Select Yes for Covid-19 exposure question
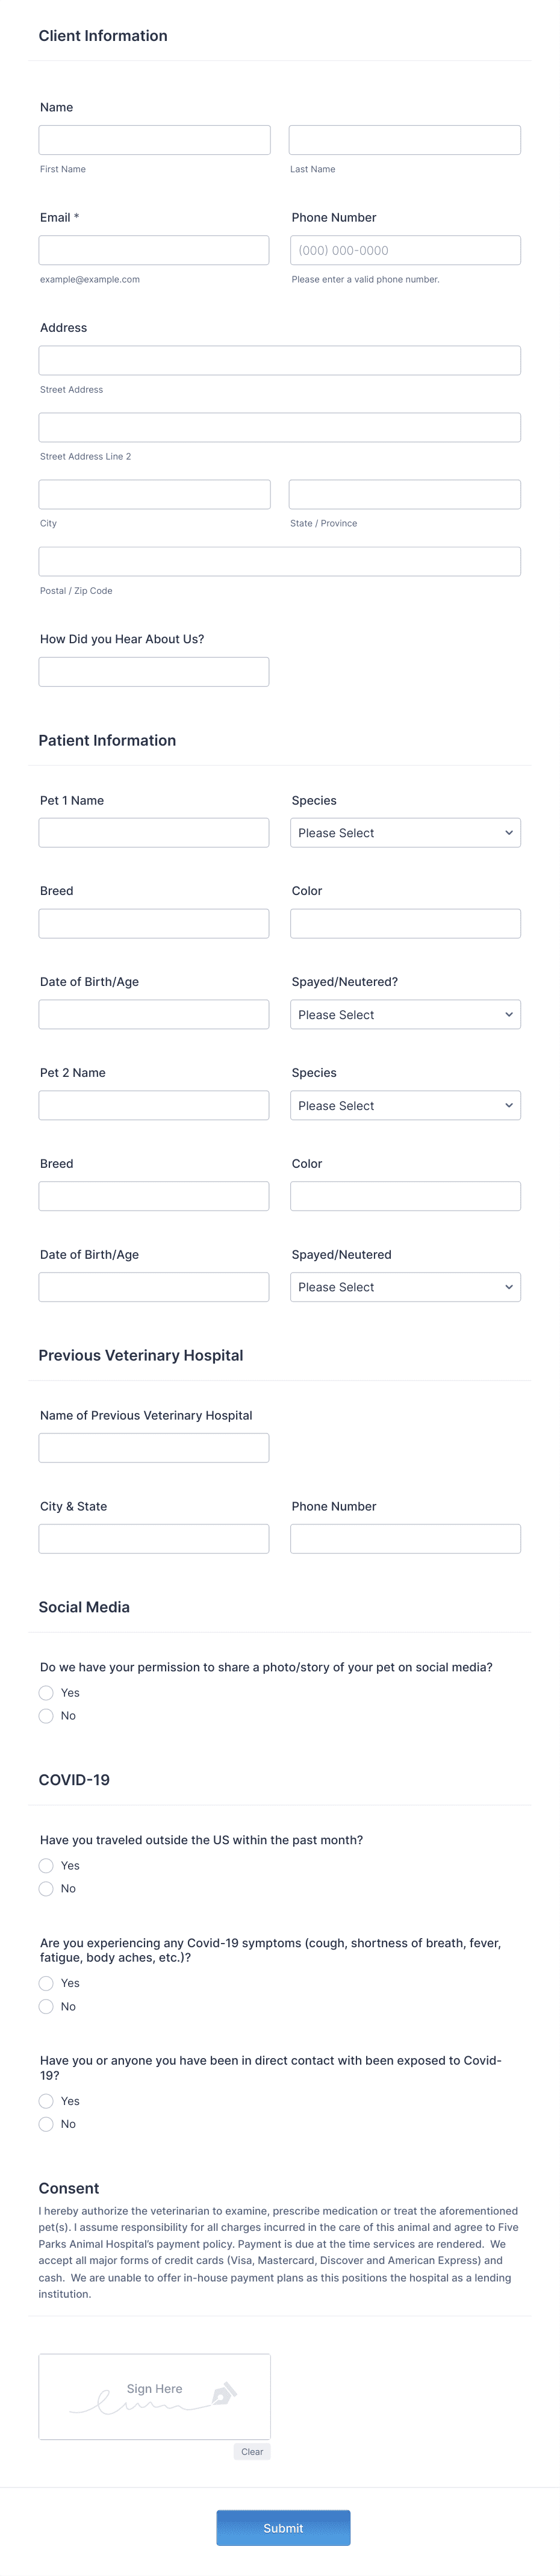This screenshot has height=2576, width=560. (46, 2101)
